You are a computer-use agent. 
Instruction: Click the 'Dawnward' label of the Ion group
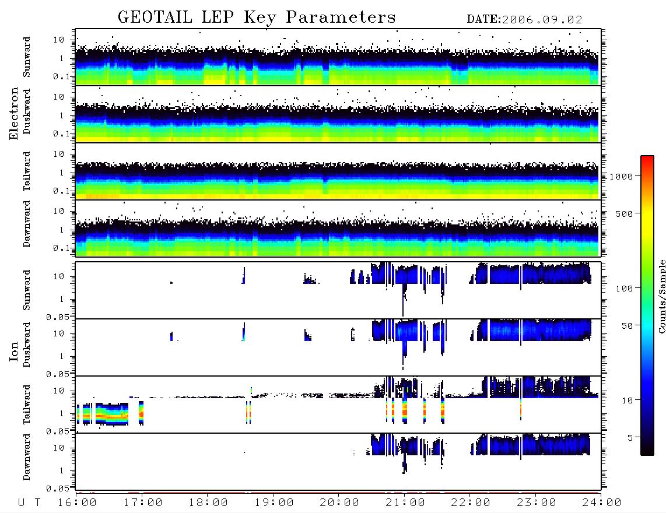pyautogui.click(x=27, y=457)
